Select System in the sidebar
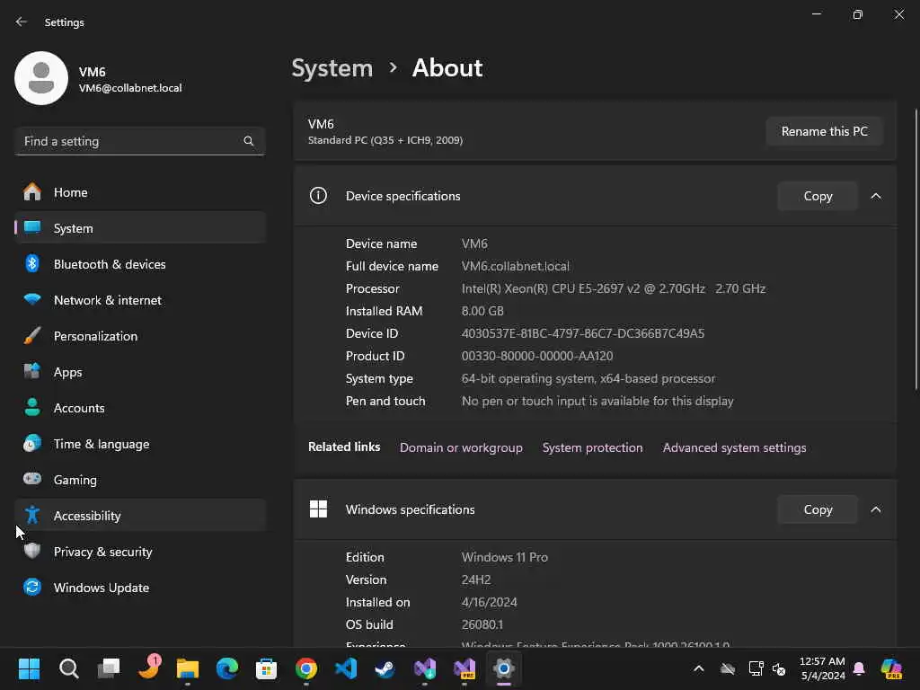The image size is (920, 690). click(140, 228)
